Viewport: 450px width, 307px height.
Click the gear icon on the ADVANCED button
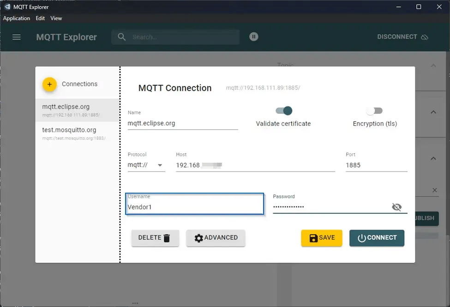tap(199, 238)
